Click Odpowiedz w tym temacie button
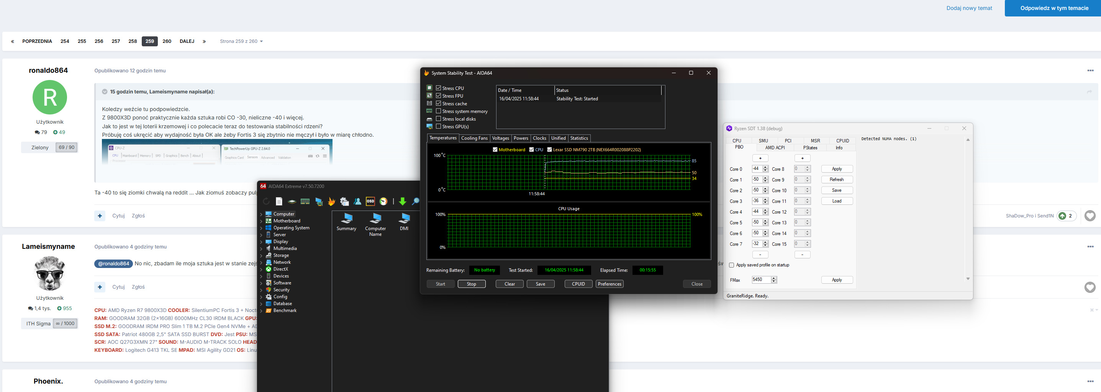 [1054, 8]
